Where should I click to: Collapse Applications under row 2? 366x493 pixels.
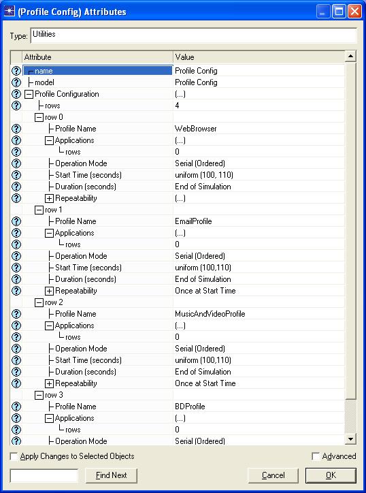click(49, 325)
